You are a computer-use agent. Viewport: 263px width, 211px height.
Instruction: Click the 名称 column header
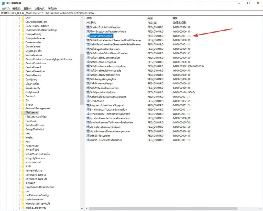click(x=116, y=18)
